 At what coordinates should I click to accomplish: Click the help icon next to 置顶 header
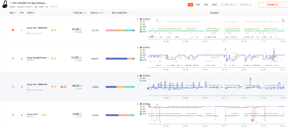[x=15, y=13]
